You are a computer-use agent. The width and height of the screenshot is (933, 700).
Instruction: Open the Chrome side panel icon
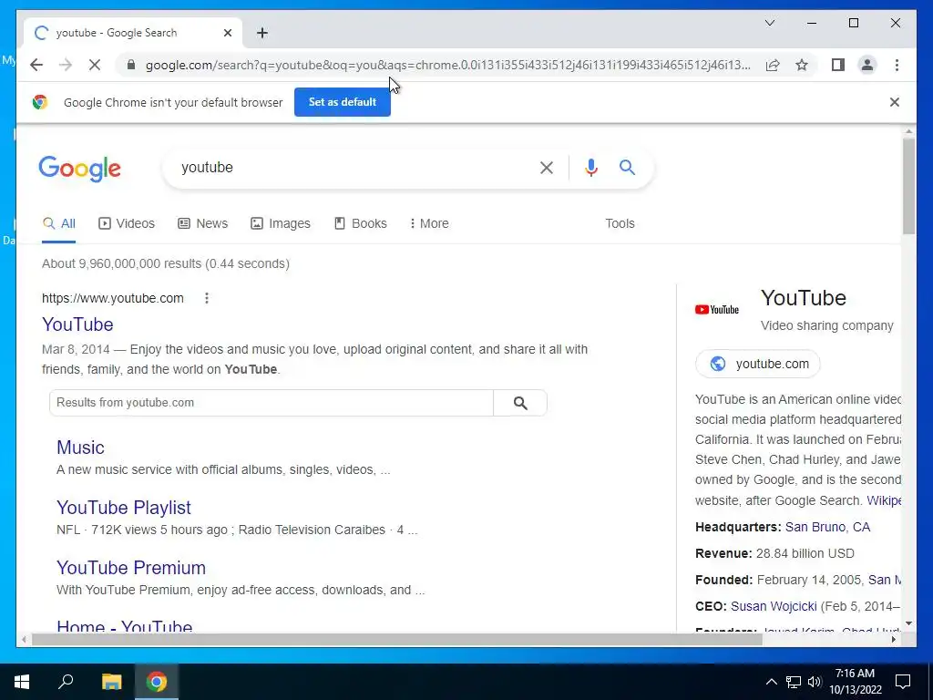[838, 65]
